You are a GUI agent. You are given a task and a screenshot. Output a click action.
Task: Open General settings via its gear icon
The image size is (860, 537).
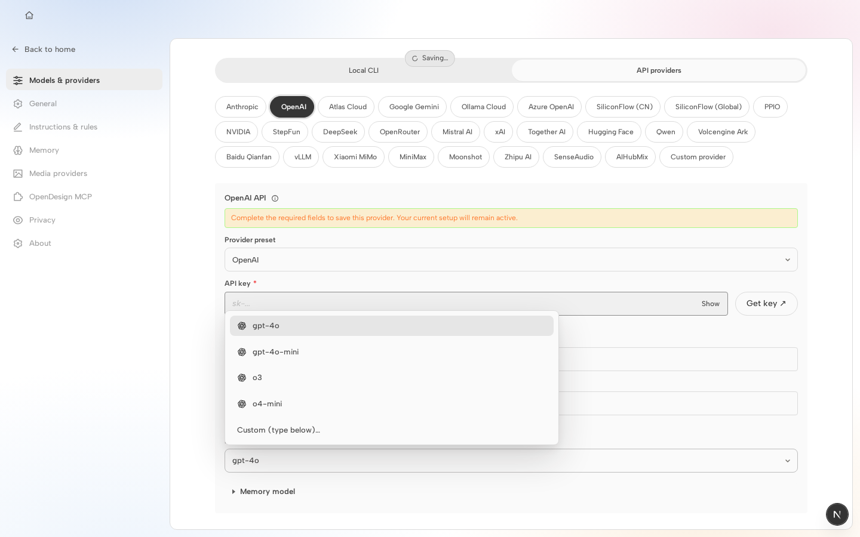click(x=18, y=104)
